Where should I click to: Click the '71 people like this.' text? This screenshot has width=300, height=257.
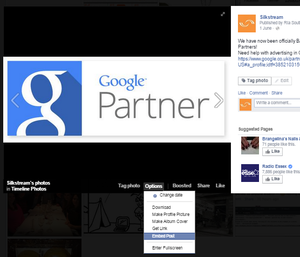(x=279, y=144)
